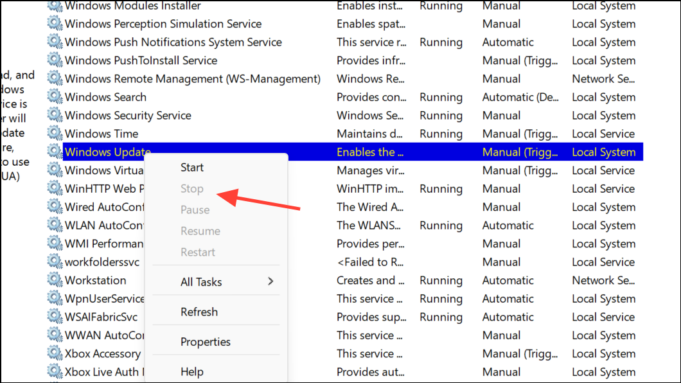Click the workfolderssvc gear icon

point(55,262)
